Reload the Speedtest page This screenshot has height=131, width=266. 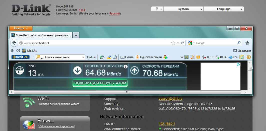pyautogui.click(x=183, y=43)
